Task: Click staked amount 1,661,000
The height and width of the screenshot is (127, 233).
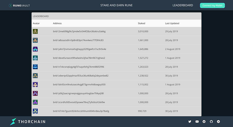Action: pos(143,40)
